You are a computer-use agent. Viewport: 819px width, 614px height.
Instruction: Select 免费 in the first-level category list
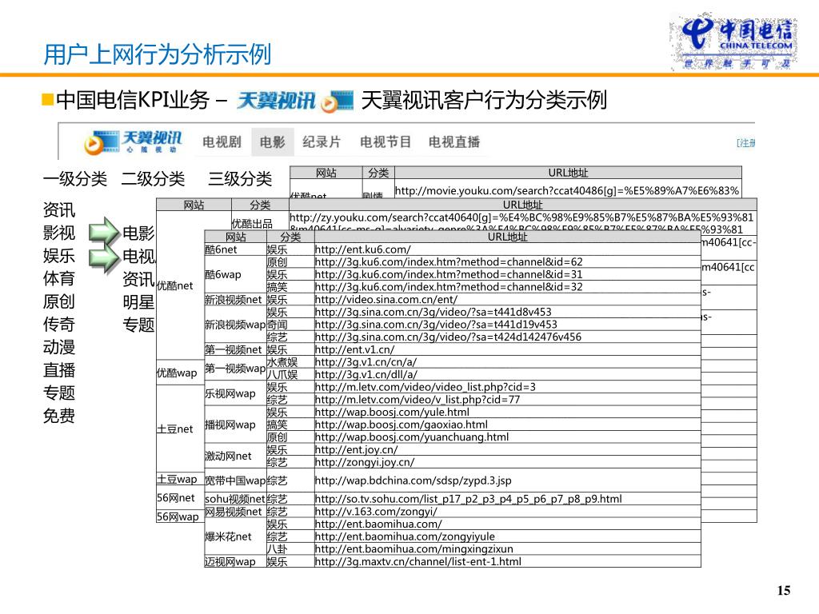[x=59, y=416]
